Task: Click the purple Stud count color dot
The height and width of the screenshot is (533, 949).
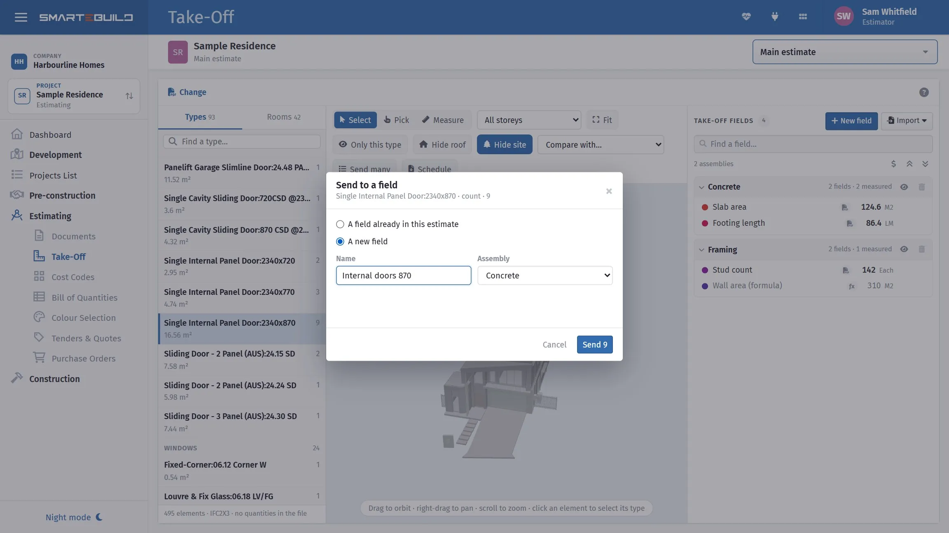Action: 705,270
